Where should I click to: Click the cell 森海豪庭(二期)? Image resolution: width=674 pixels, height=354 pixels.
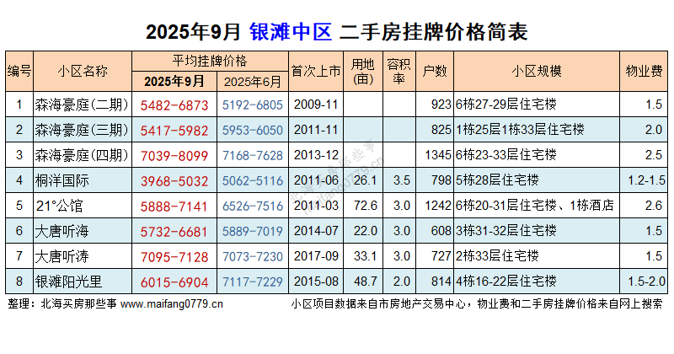click(x=82, y=105)
